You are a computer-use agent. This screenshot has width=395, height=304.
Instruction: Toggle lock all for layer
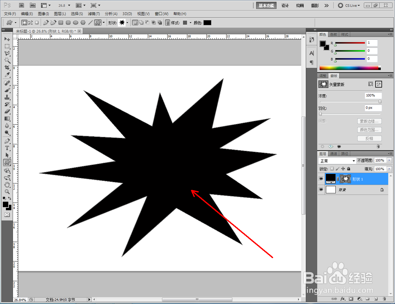pyautogui.click(x=349, y=169)
